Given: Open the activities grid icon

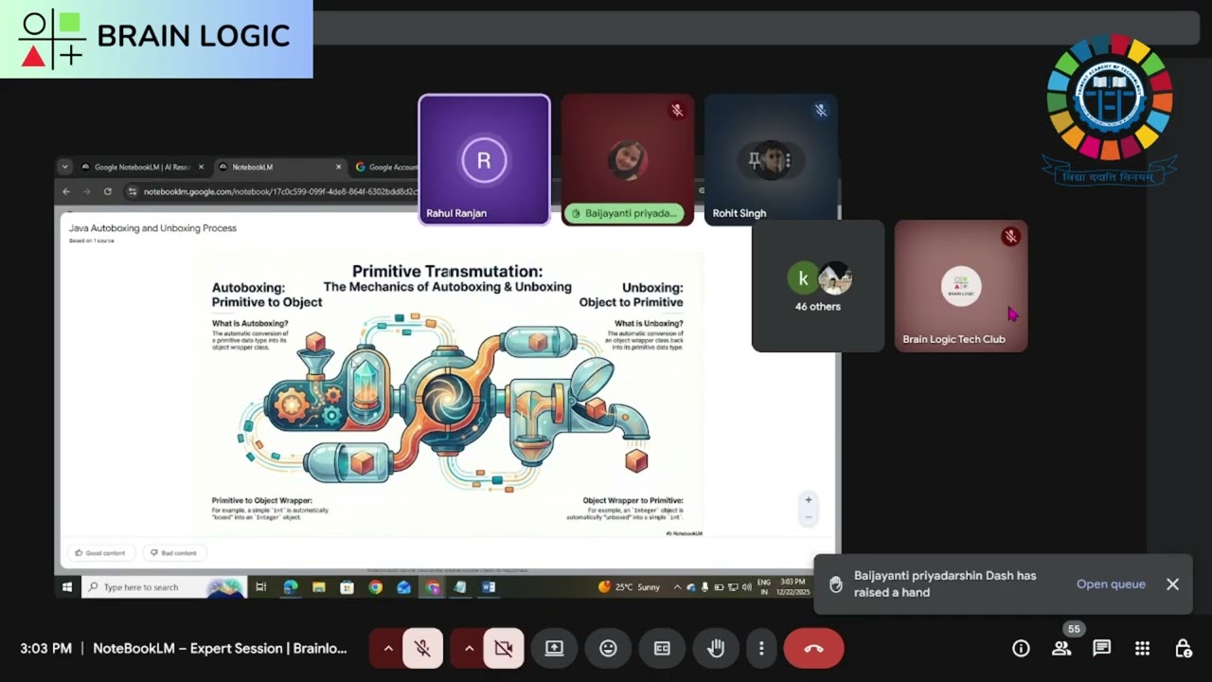Looking at the screenshot, I should [x=1143, y=649].
